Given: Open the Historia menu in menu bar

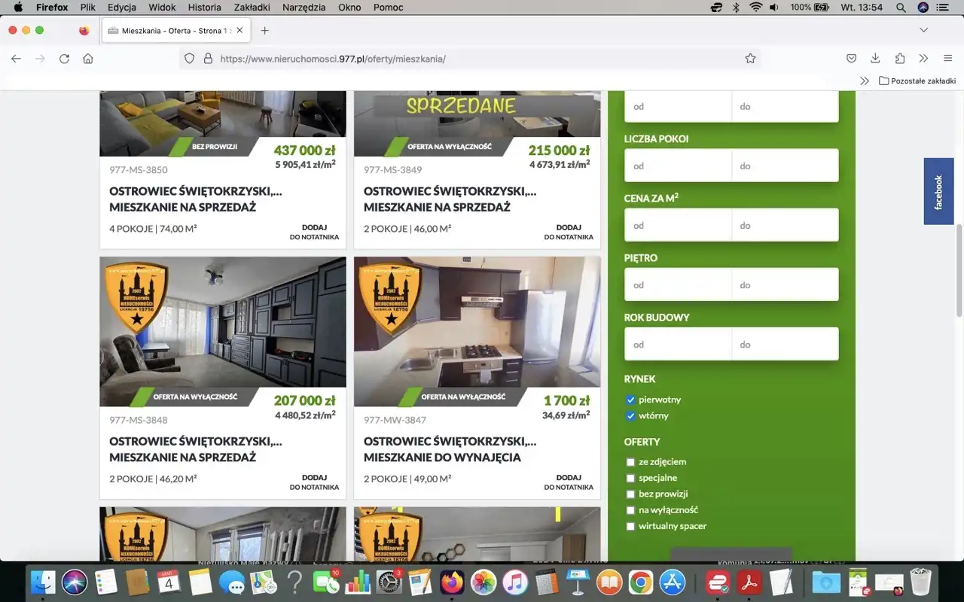Looking at the screenshot, I should [x=204, y=8].
